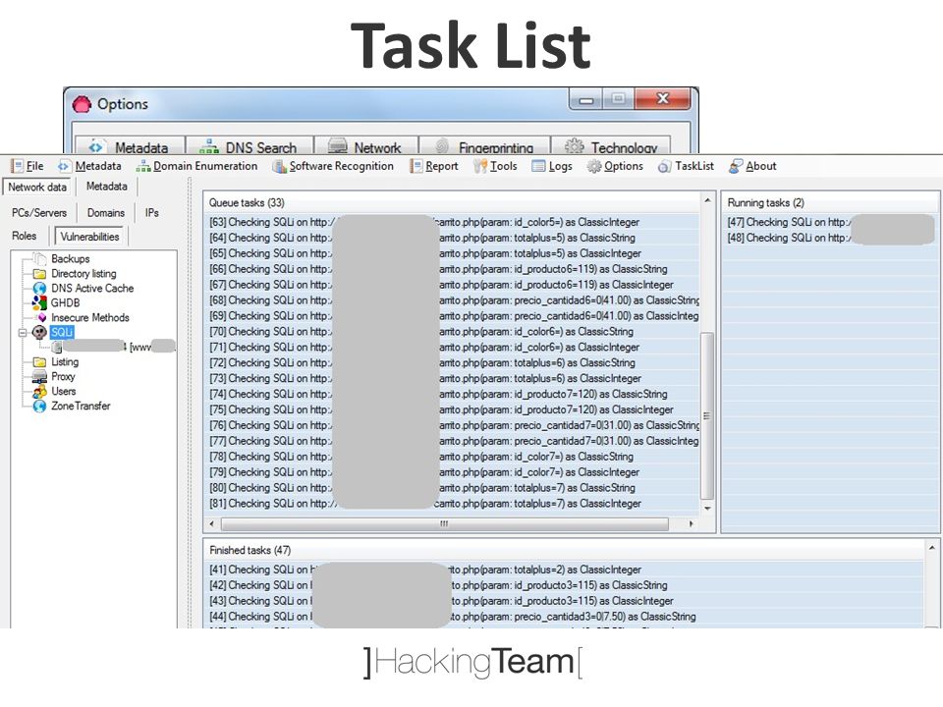Click the Directory listing folder icon
The image size is (943, 707).
click(x=39, y=274)
